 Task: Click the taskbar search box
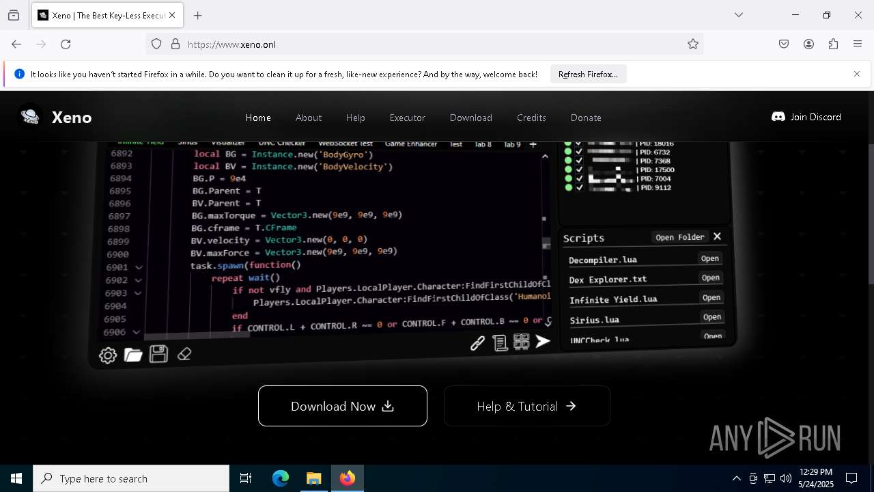tap(131, 478)
